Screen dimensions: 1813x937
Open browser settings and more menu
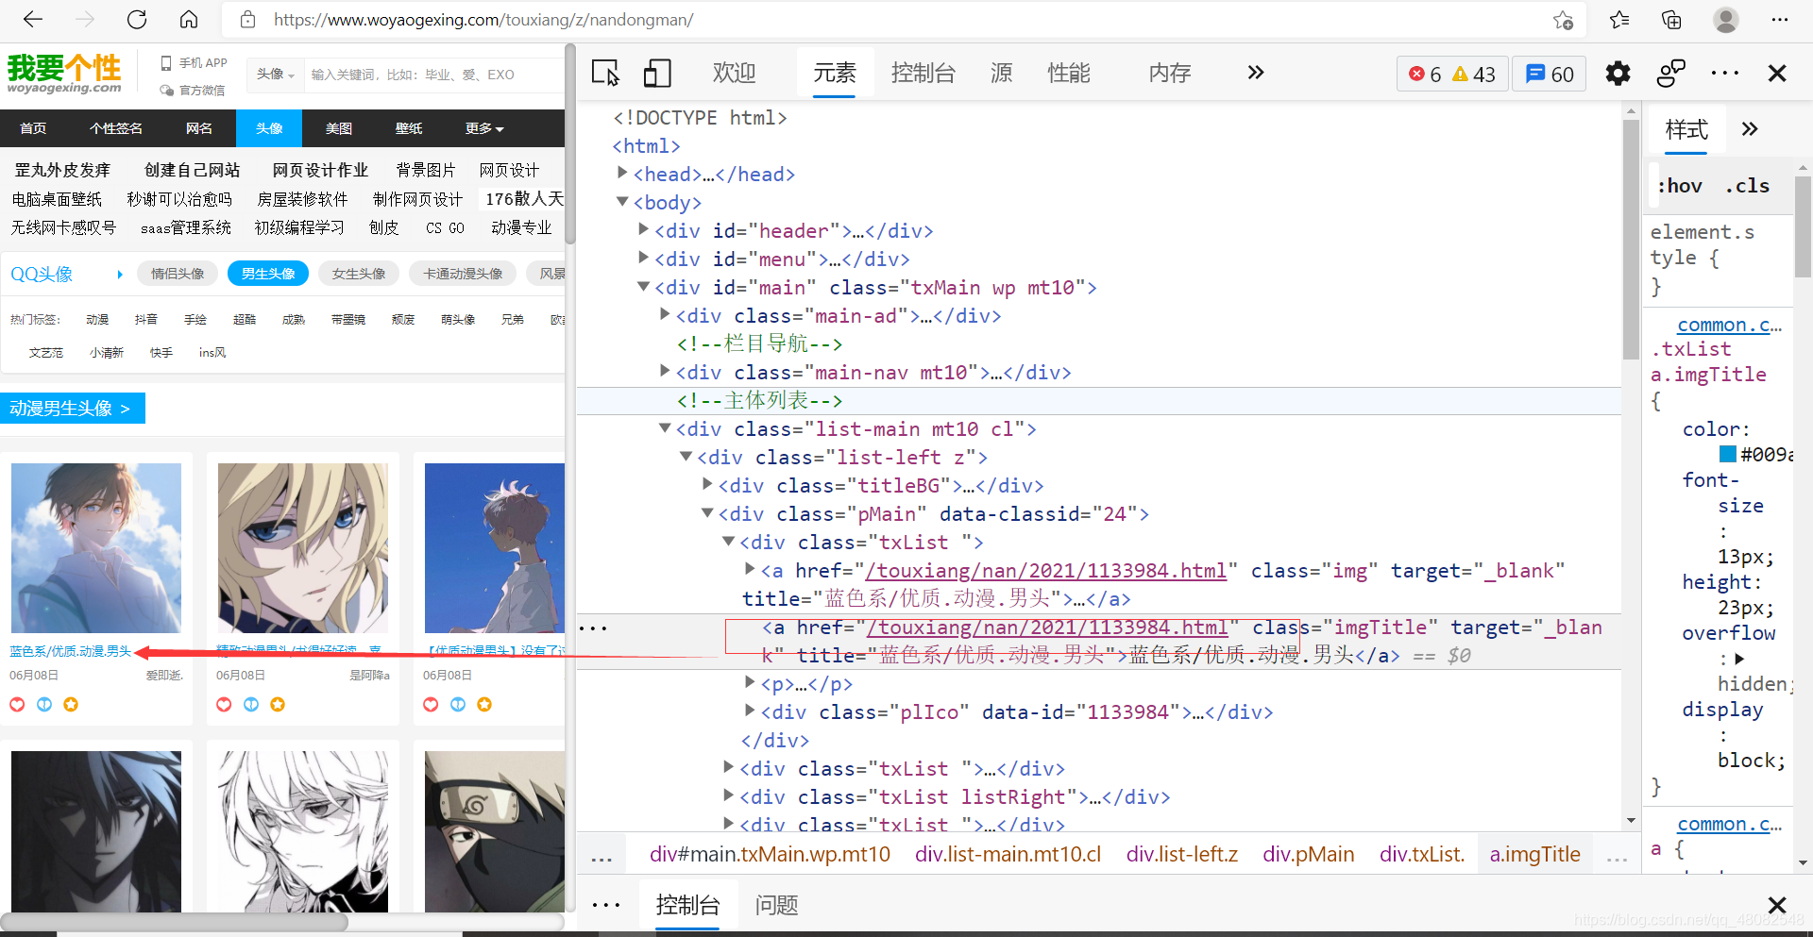point(1780,19)
